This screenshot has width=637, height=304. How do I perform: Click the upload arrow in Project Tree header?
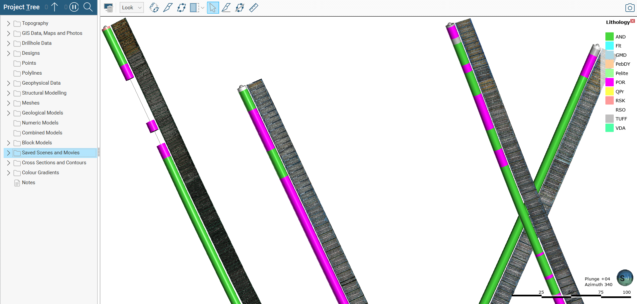[55, 7]
